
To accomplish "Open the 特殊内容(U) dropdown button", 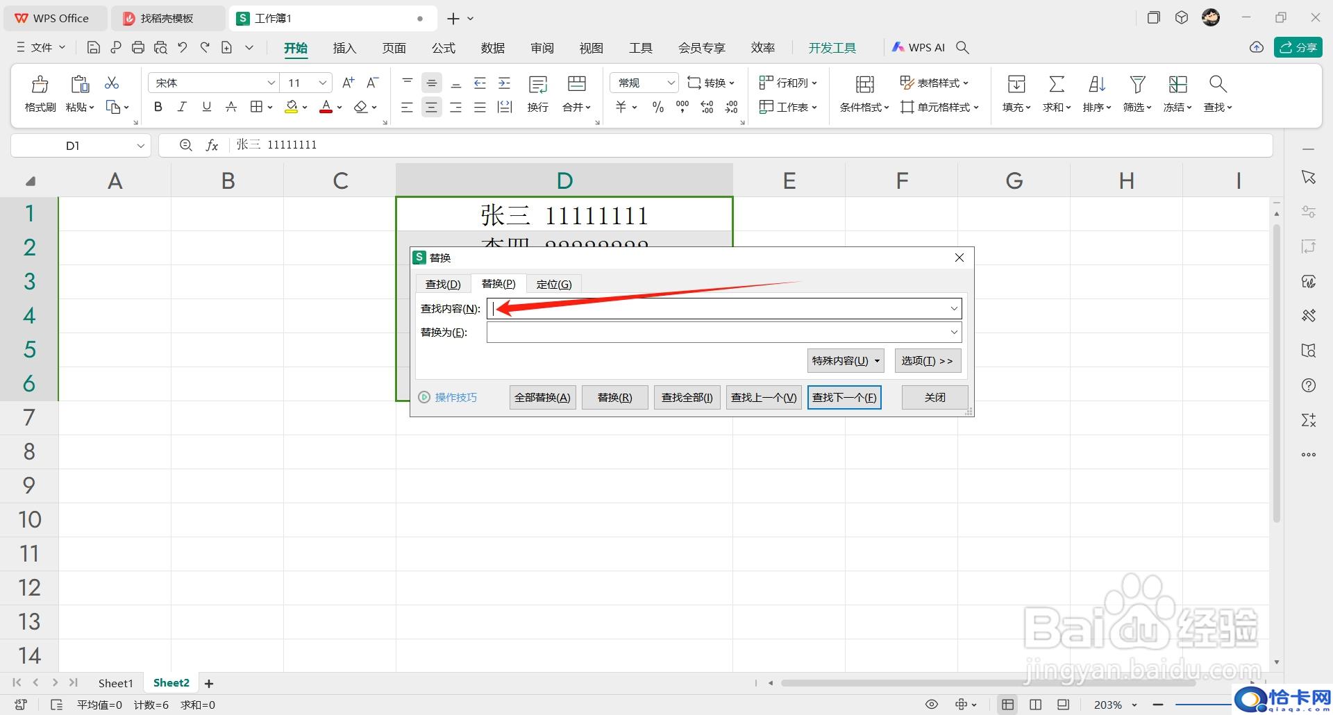I will (846, 361).
